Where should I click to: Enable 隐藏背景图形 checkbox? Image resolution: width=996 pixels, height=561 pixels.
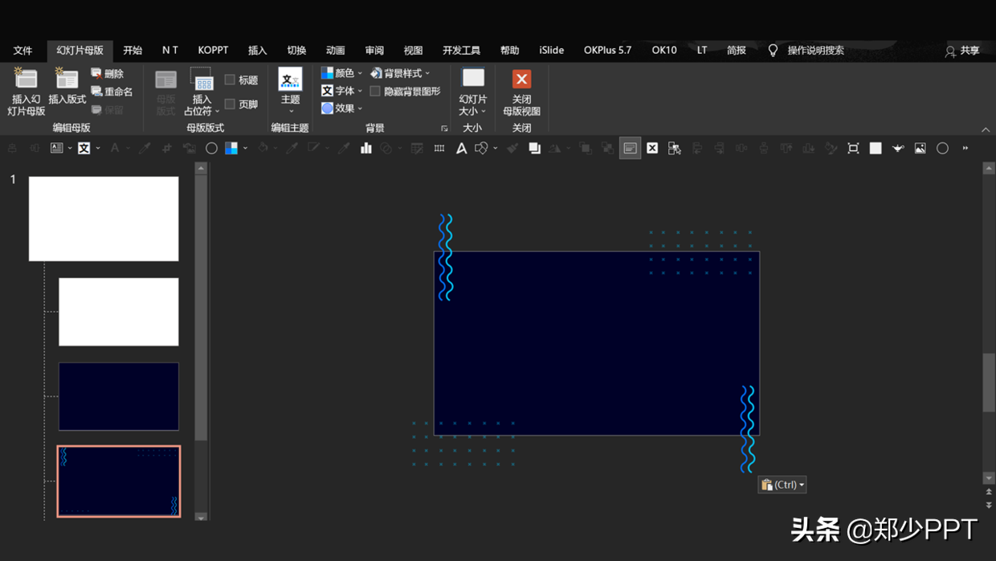[x=375, y=91]
